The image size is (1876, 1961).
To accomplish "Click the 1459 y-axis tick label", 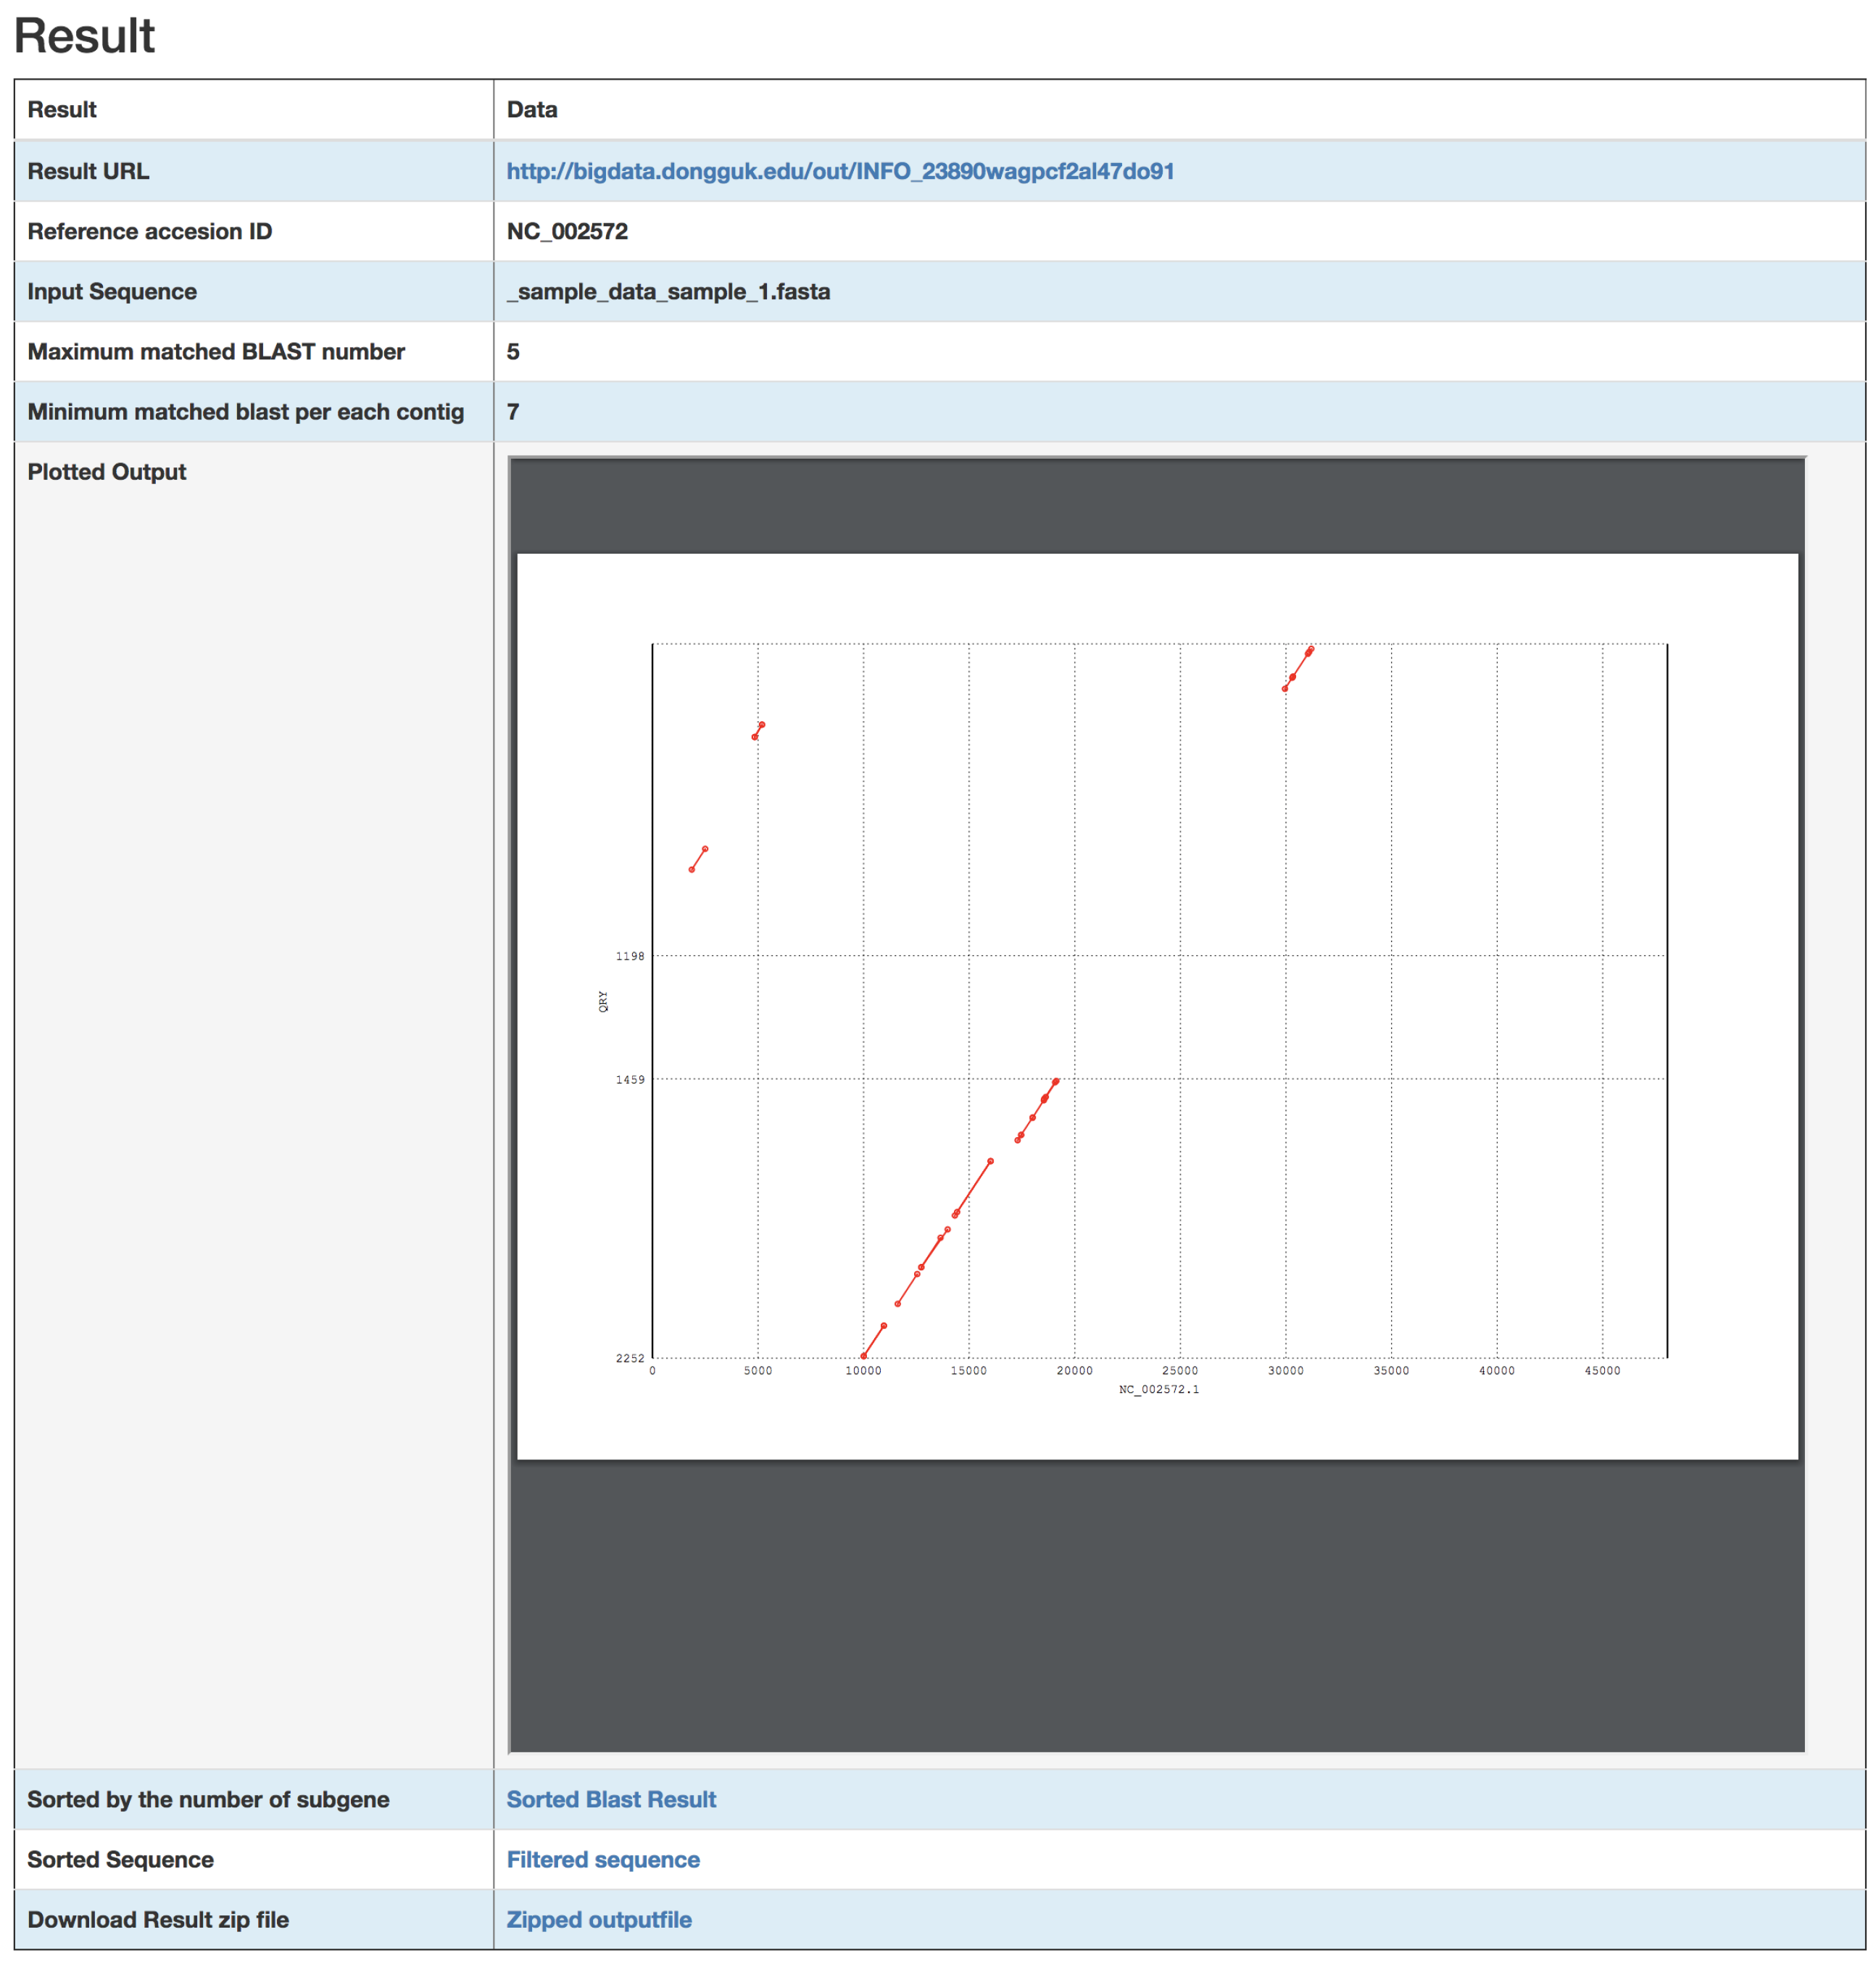I will [629, 1078].
